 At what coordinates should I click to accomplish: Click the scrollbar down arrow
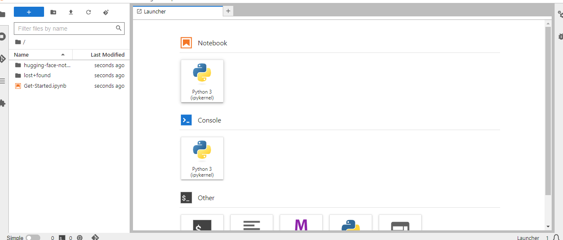[548, 227]
